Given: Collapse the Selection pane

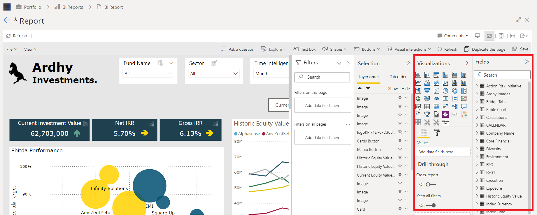Looking at the screenshot, I should pos(408,63).
